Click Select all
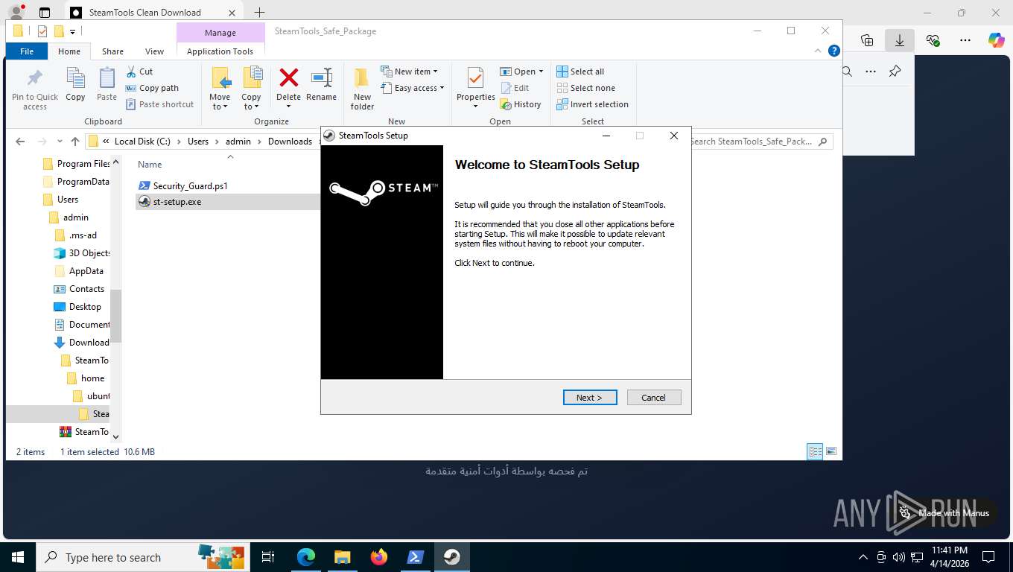This screenshot has width=1013, height=572. point(580,71)
